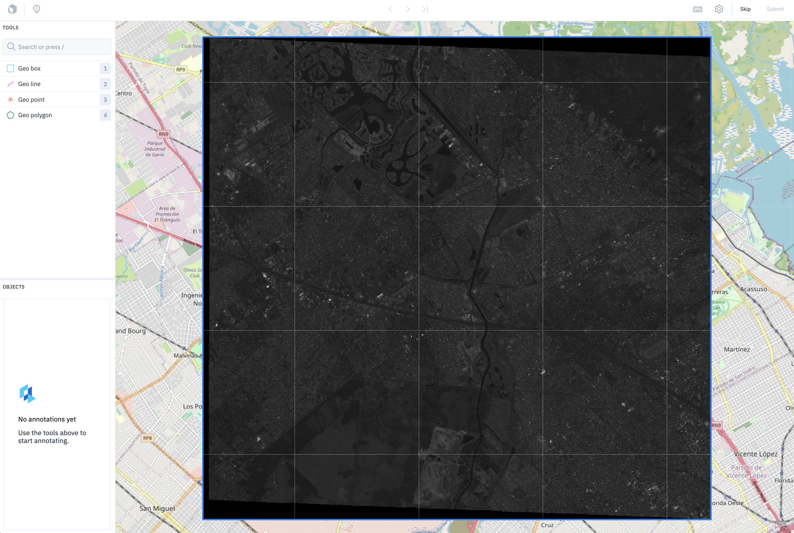The image size is (794, 533).
Task: Click shortcut badge 1 for Geo box
Action: coord(105,68)
